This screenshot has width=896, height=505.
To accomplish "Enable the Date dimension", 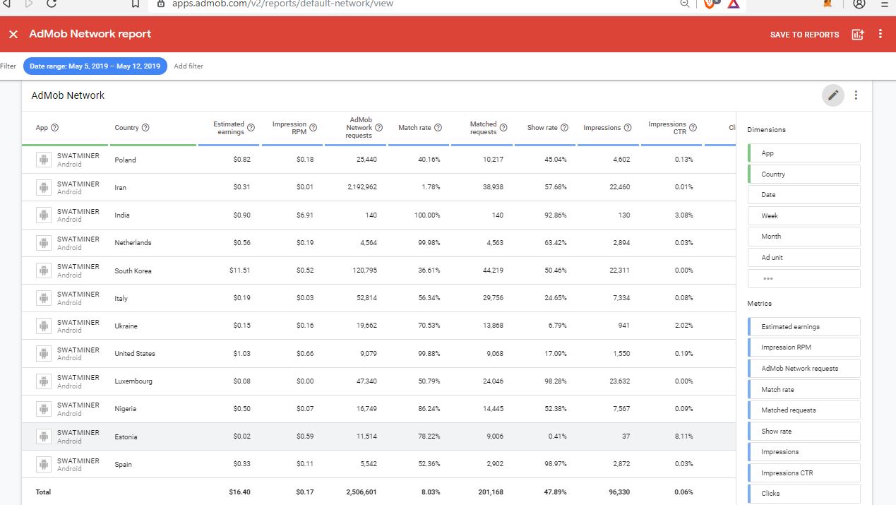I will point(804,195).
